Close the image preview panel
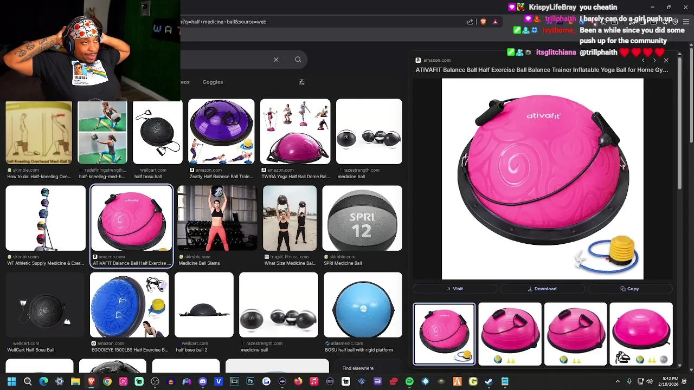This screenshot has width=694, height=390. [666, 61]
